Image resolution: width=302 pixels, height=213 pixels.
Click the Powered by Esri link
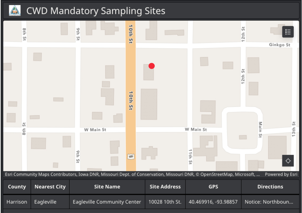[281, 174]
